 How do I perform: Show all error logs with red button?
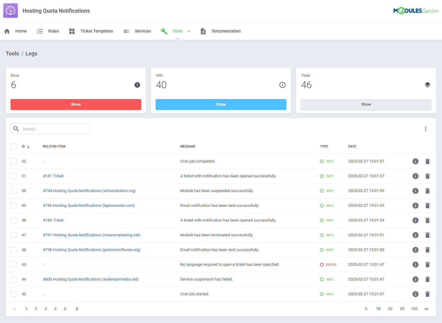point(76,104)
